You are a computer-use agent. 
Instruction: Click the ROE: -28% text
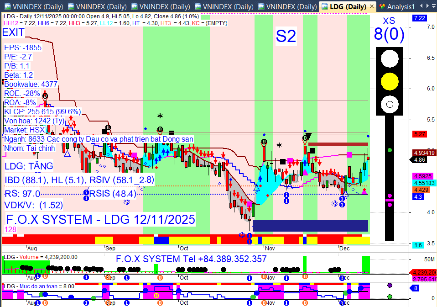point(22,94)
